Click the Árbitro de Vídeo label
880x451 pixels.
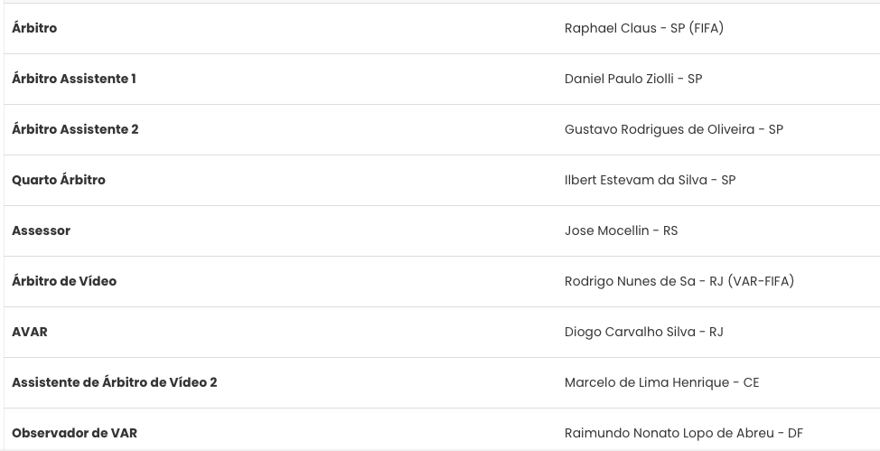(64, 281)
